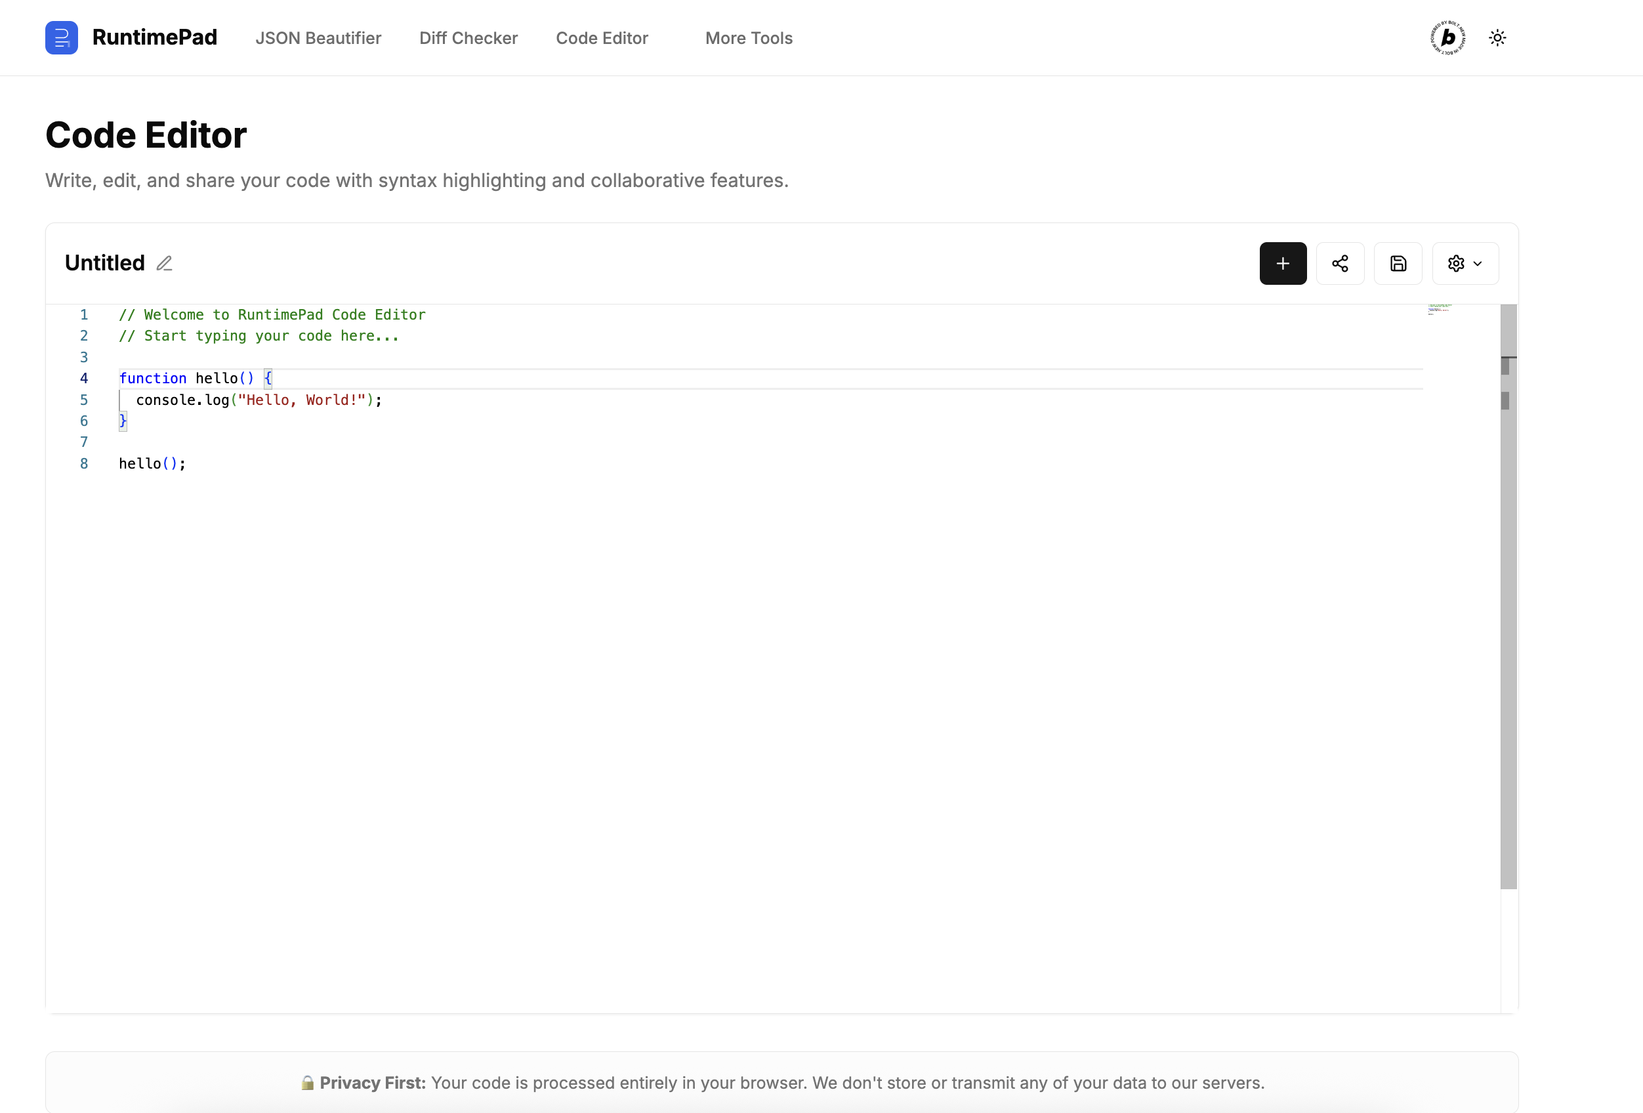
Task: Click the pencil icon next to Untitled
Action: 164,264
